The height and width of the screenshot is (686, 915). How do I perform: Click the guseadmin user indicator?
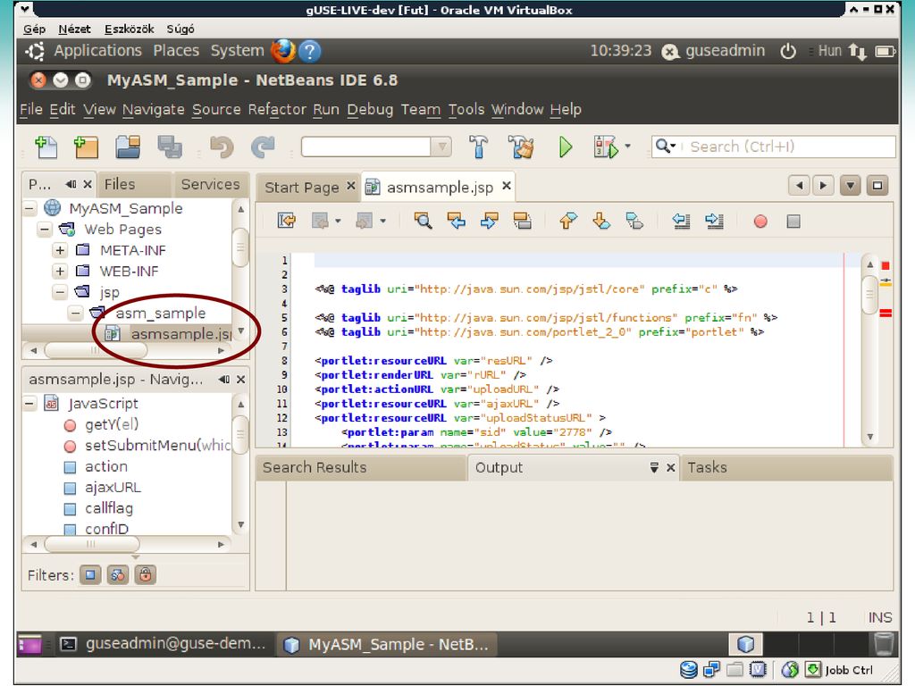(714, 51)
